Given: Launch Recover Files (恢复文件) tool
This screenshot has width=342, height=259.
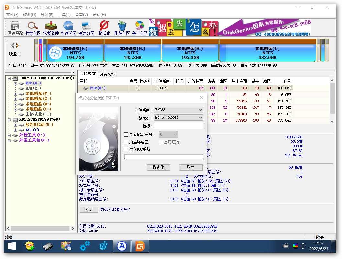Looking at the screenshot, I should click(51, 28).
